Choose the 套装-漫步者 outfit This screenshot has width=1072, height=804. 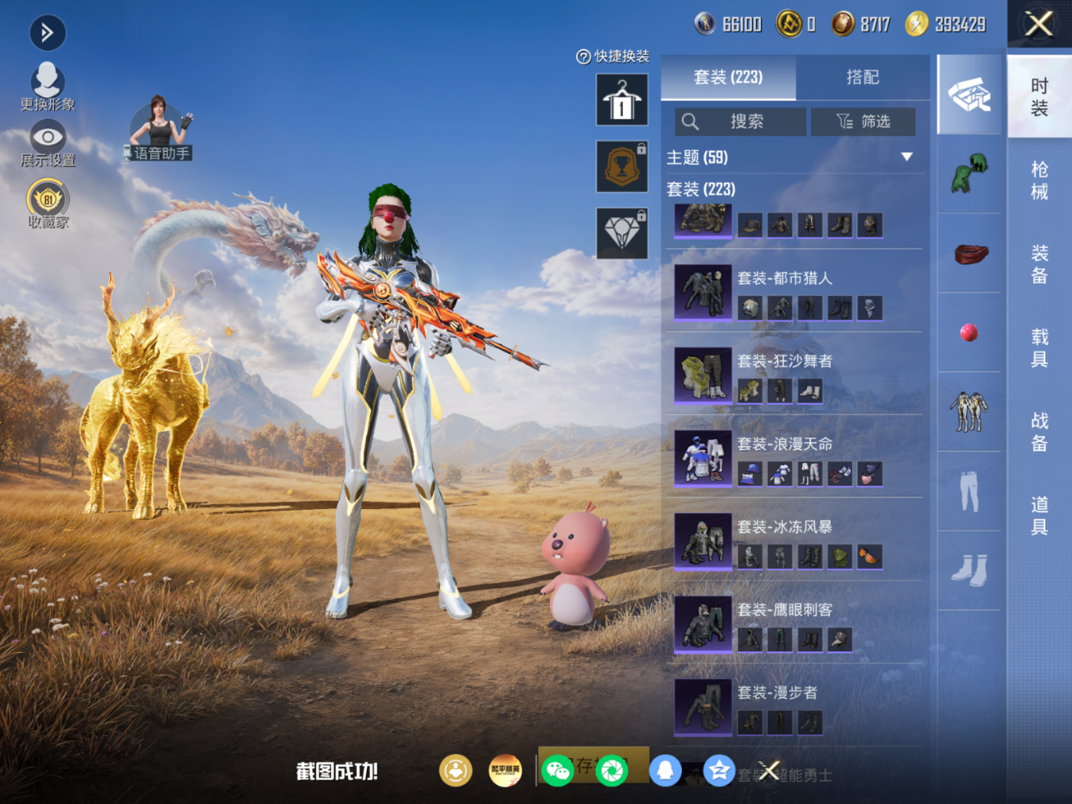click(794, 707)
